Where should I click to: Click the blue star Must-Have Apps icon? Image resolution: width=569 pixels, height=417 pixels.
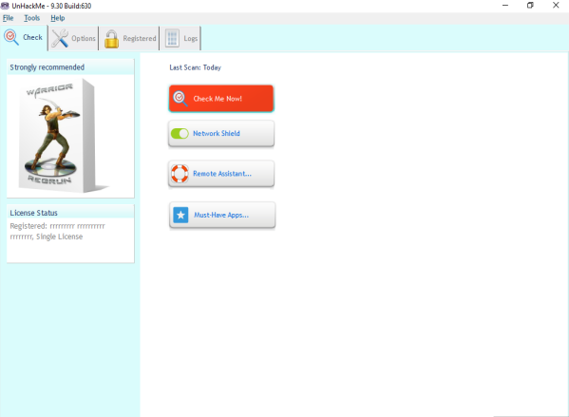[180, 215]
